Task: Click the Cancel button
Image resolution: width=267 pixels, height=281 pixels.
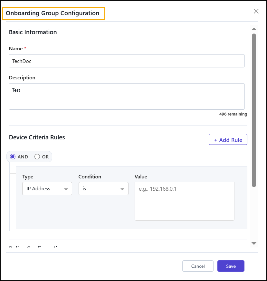Action: click(198, 266)
